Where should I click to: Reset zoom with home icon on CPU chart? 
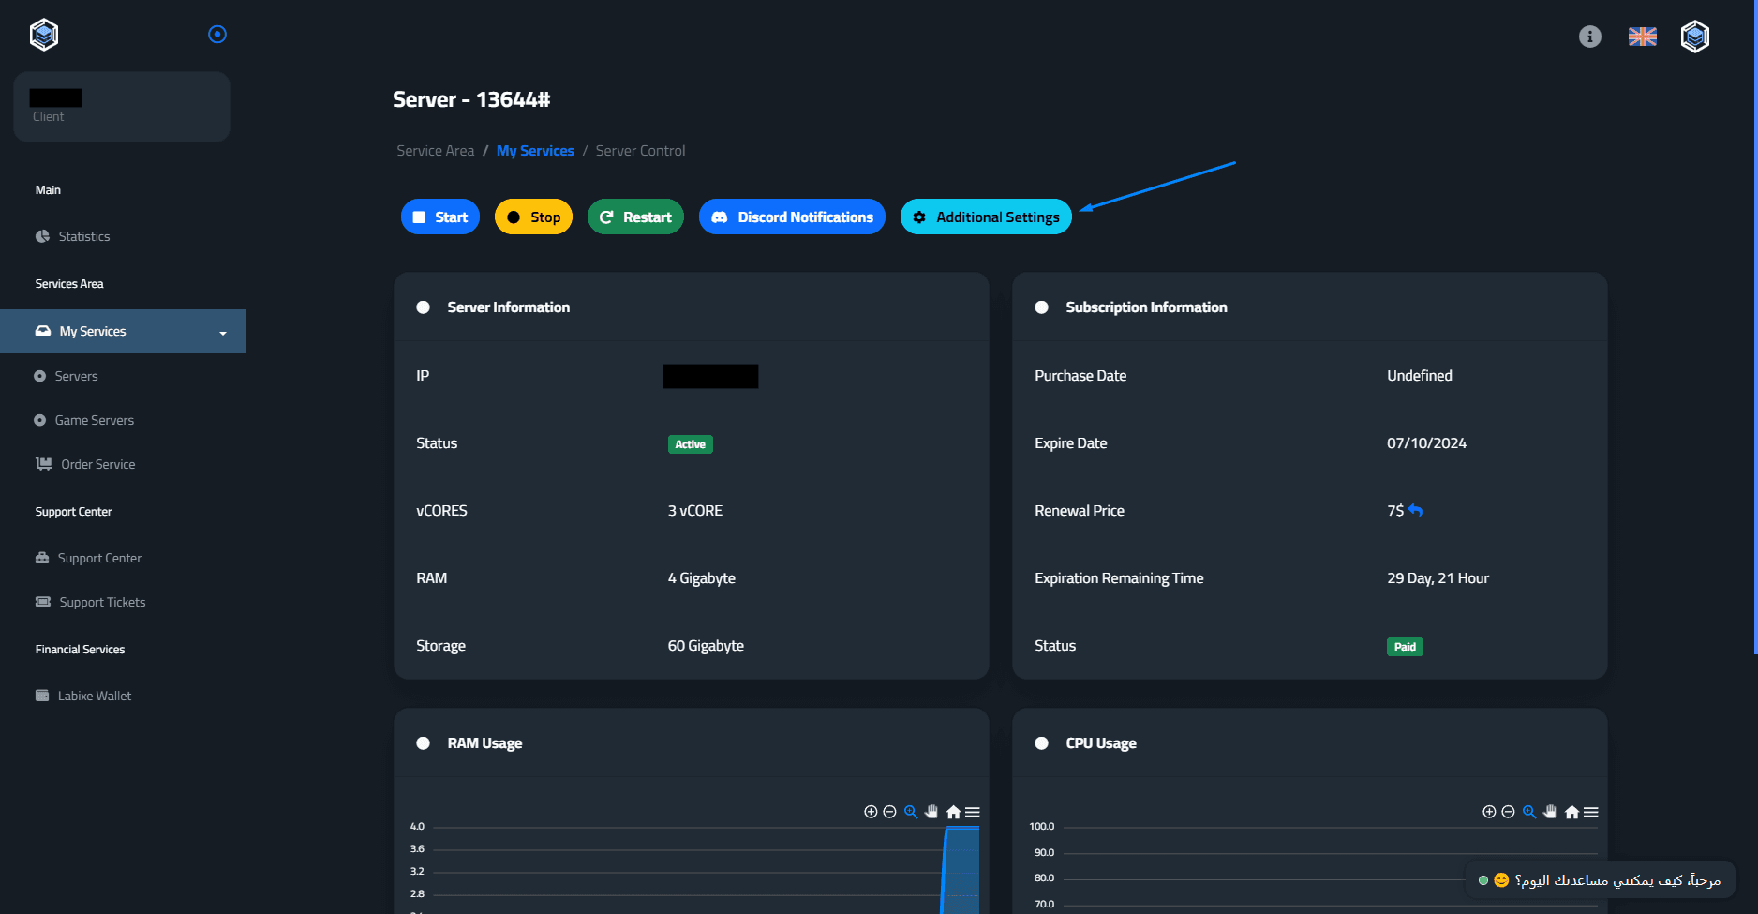[x=1572, y=812]
